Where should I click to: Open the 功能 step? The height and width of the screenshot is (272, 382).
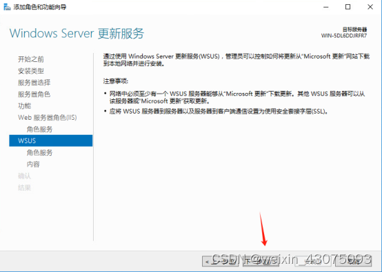[24, 106]
